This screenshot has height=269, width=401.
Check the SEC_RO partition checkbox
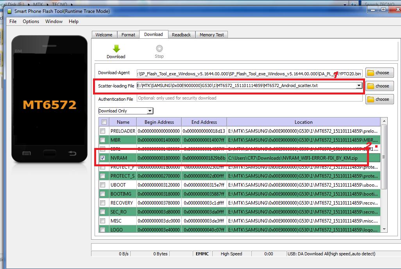point(102,212)
